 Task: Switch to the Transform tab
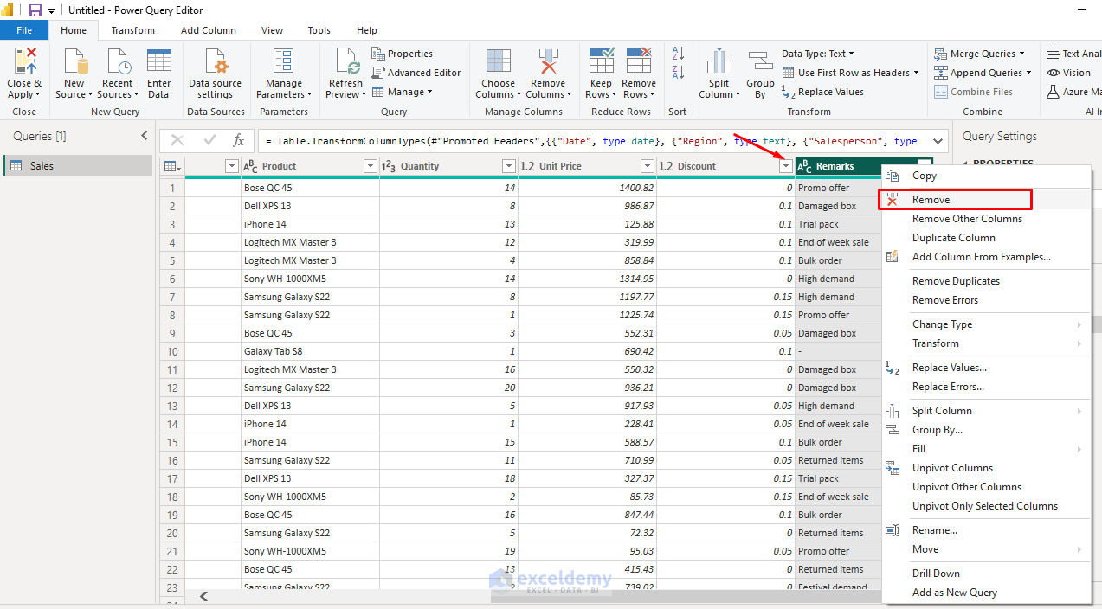132,30
